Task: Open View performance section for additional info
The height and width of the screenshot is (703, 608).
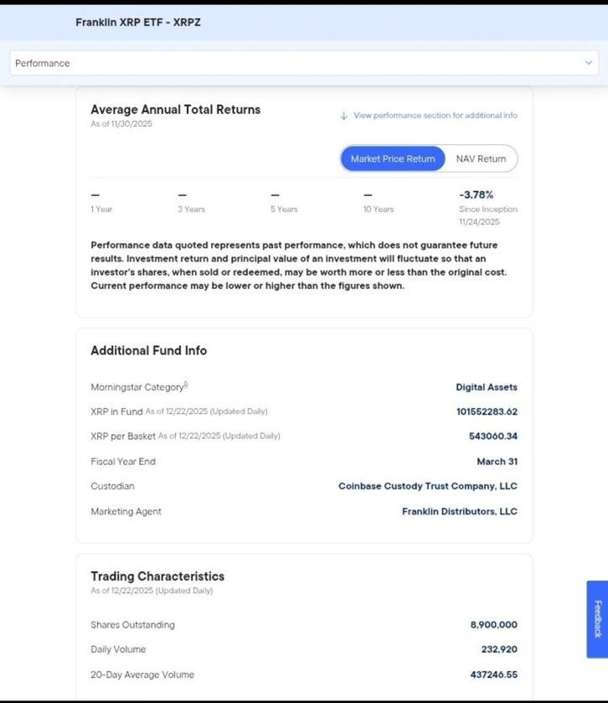Action: (x=435, y=116)
